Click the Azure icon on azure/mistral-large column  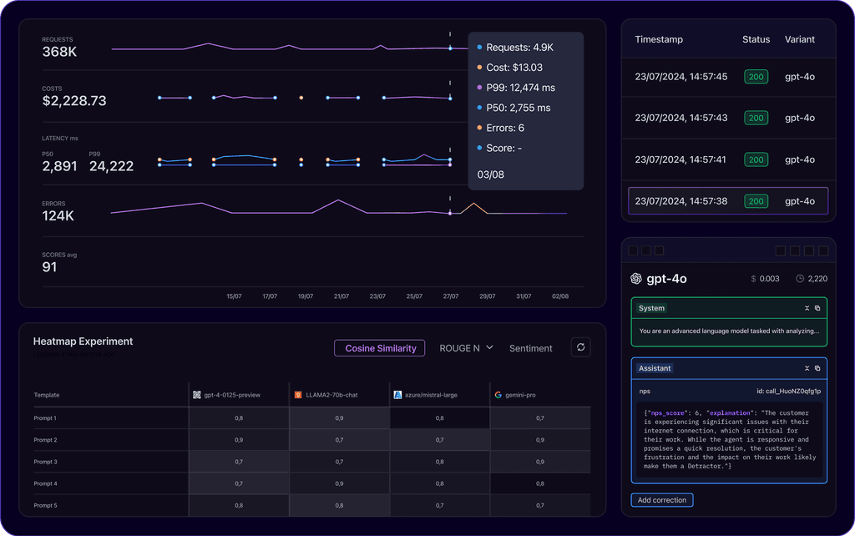[397, 394]
